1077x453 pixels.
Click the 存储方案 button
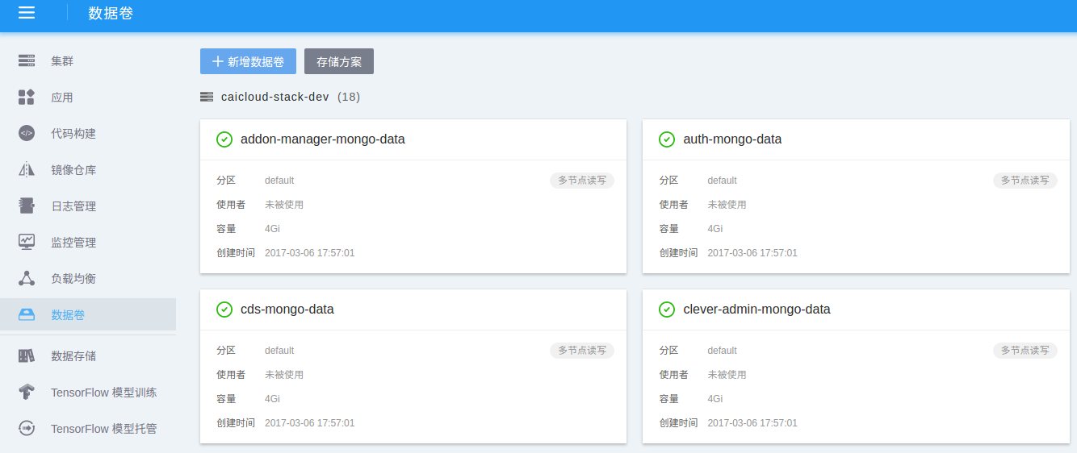pos(338,61)
